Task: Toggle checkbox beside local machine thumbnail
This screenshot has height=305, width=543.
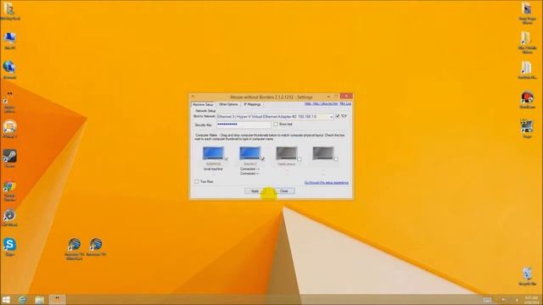Action: click(x=227, y=159)
